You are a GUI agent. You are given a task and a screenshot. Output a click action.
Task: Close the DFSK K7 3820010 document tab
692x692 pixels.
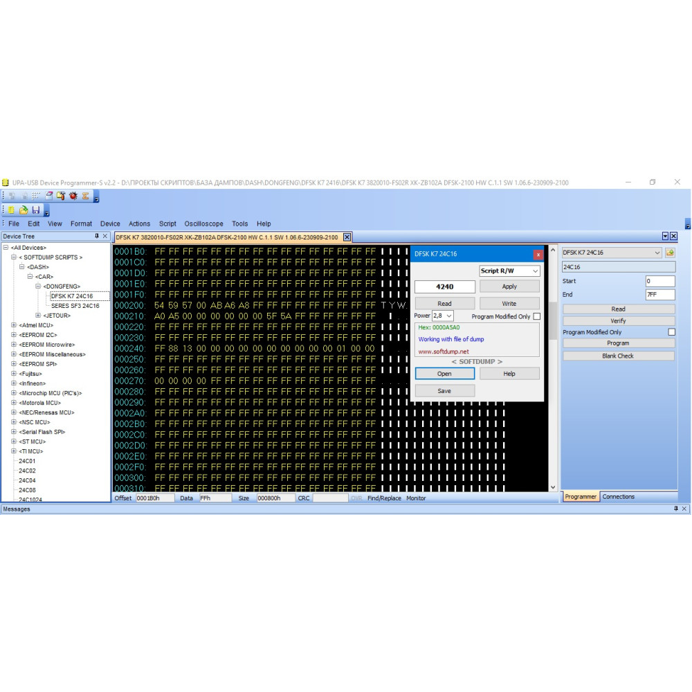point(347,237)
